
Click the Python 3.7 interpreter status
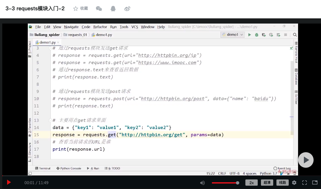pyautogui.click(x=268, y=174)
